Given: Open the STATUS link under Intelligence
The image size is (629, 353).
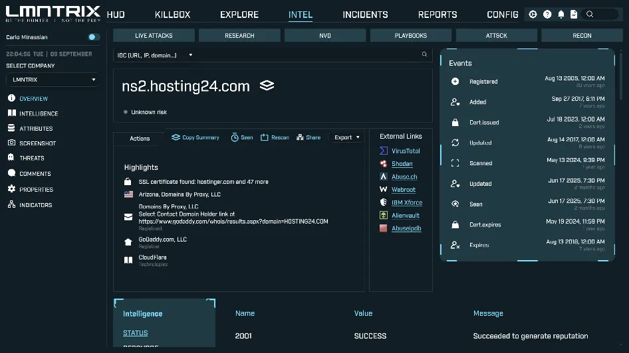Looking at the screenshot, I should (135, 333).
